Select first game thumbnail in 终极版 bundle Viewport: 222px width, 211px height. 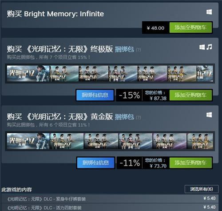coord(28,74)
